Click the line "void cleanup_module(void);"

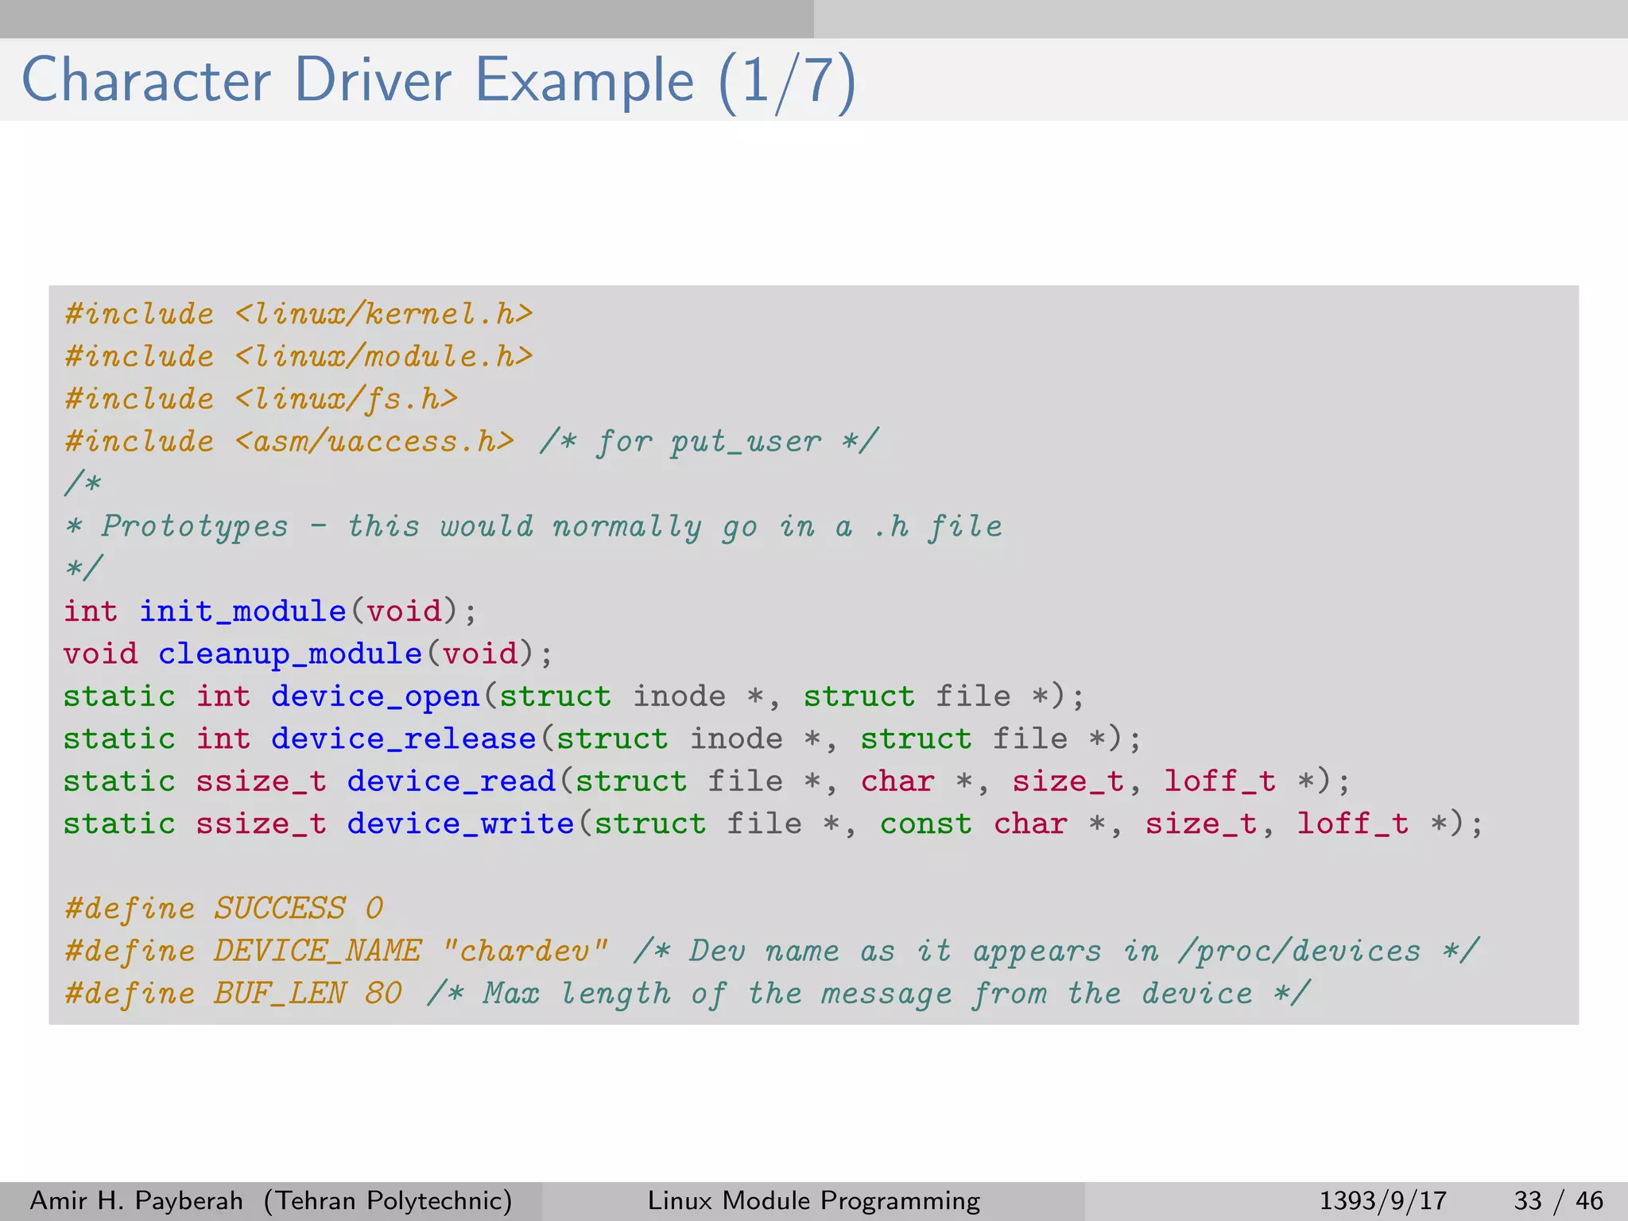tap(308, 654)
